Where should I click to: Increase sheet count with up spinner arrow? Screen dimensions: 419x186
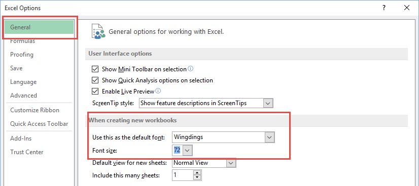197,173
